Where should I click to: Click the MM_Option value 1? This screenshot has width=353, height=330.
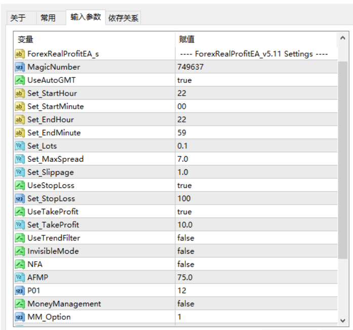[179, 317]
